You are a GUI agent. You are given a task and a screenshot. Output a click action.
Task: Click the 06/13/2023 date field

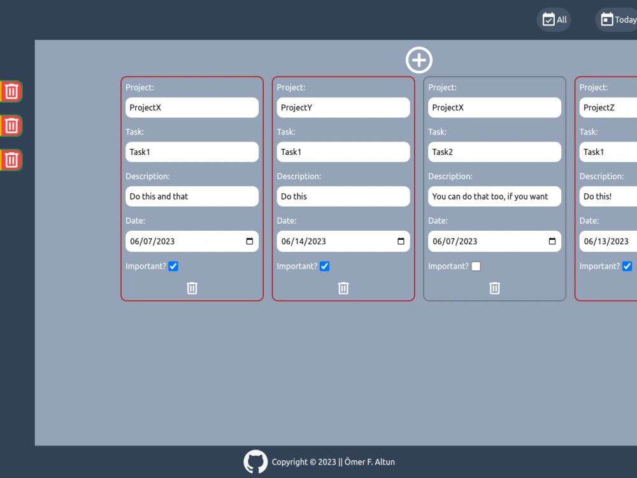pyautogui.click(x=608, y=241)
